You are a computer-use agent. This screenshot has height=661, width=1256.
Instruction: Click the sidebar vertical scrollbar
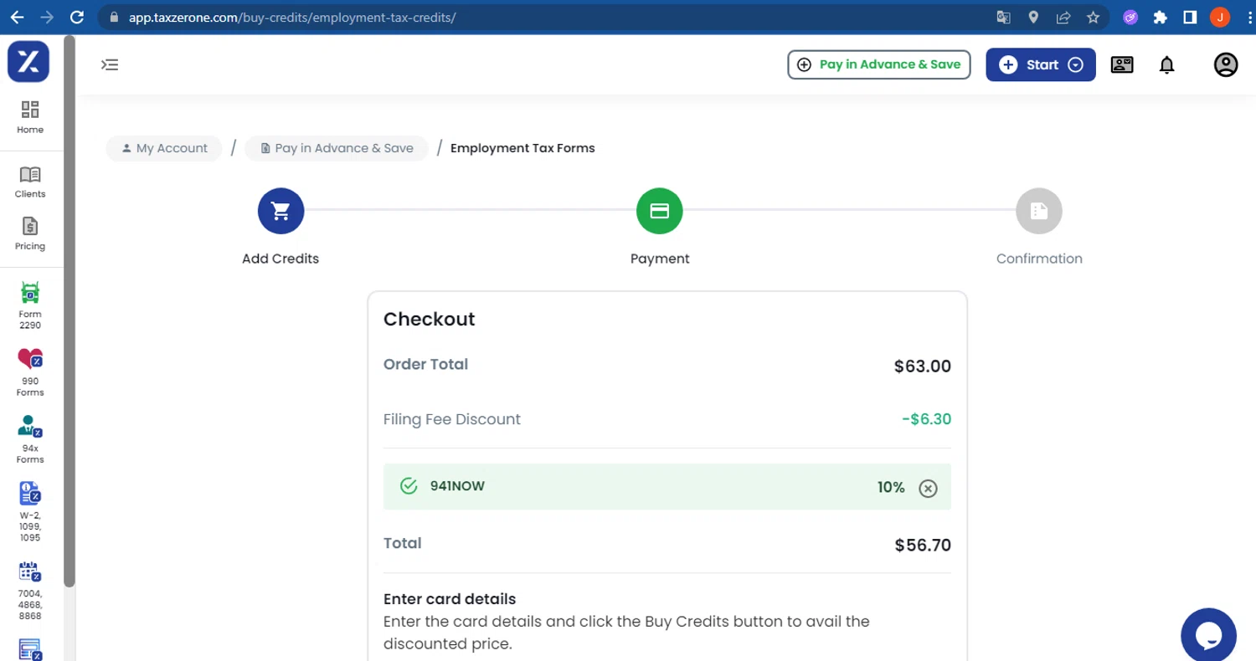69,310
